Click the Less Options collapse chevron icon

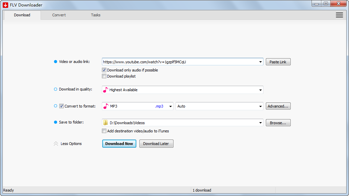click(x=56, y=144)
